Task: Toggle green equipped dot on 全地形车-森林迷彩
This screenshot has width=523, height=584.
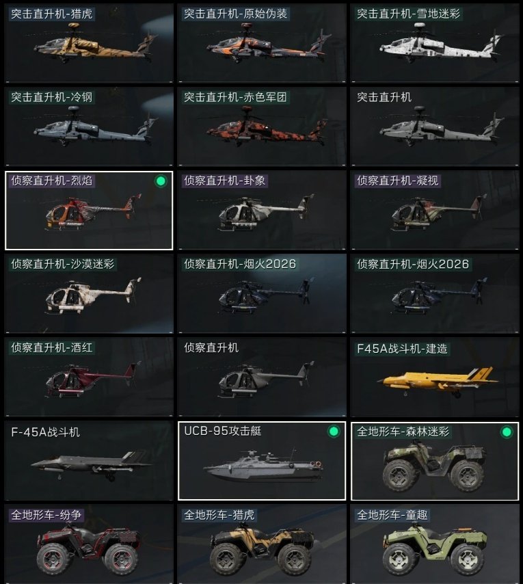Action: coord(507,432)
